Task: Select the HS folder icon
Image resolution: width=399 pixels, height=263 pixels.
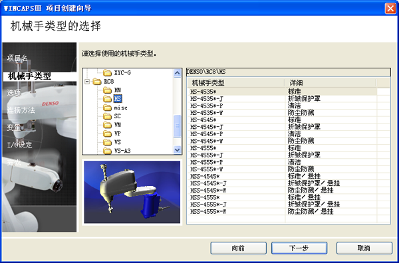Action: click(x=107, y=99)
